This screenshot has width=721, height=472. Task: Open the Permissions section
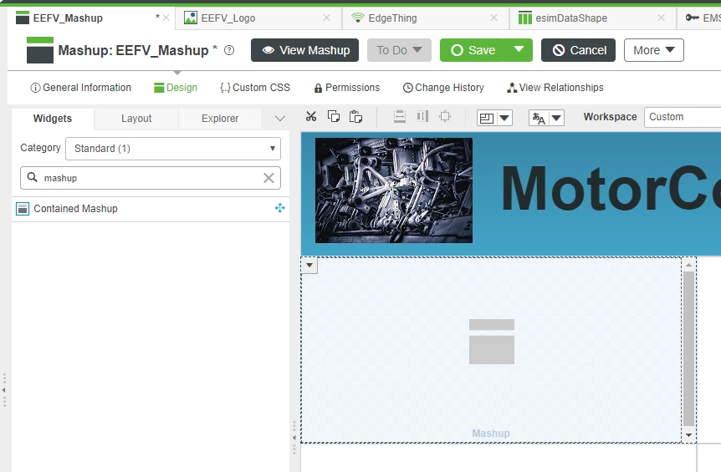(347, 88)
